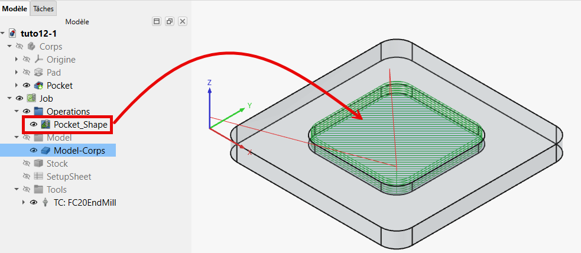Expand the Pocket tree item

(17, 85)
